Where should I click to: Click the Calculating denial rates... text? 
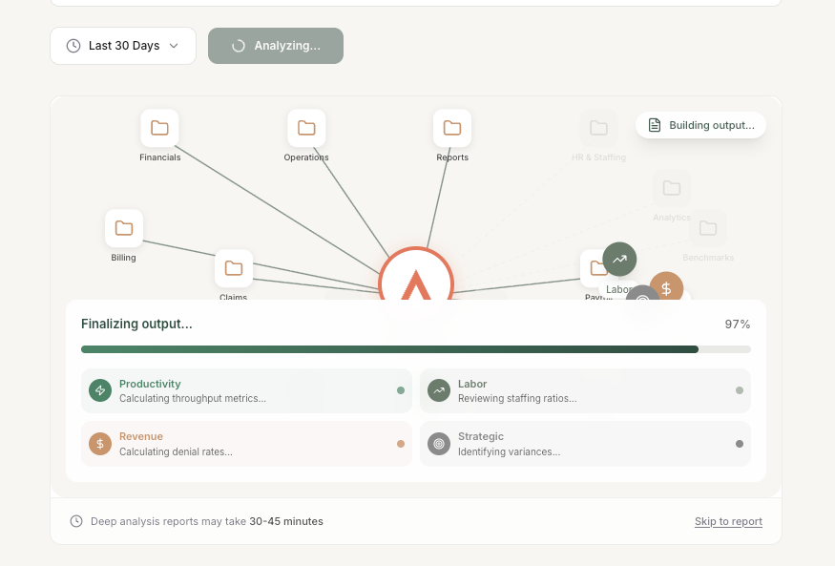176,451
